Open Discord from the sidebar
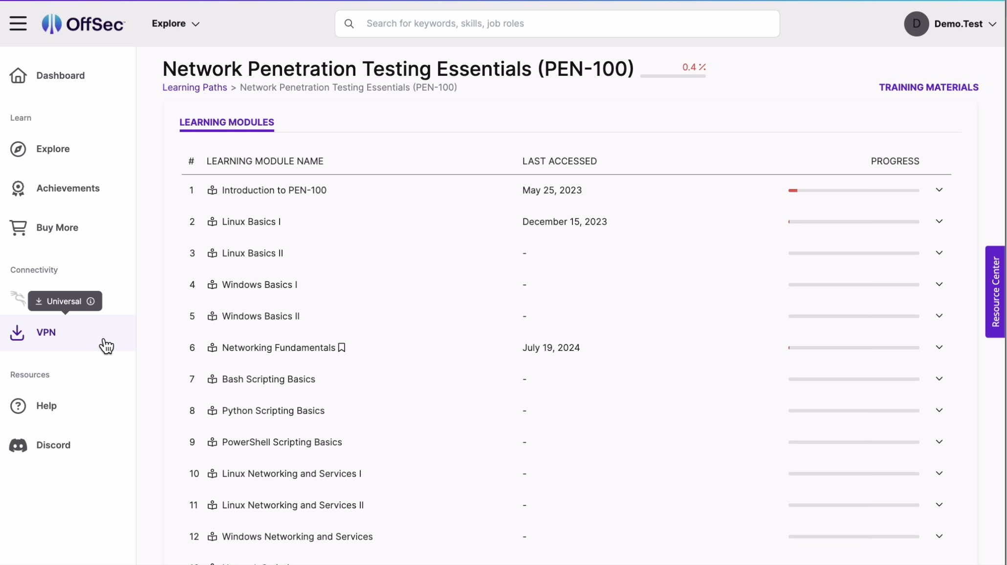Viewport: 1007px width, 565px height. tap(53, 445)
